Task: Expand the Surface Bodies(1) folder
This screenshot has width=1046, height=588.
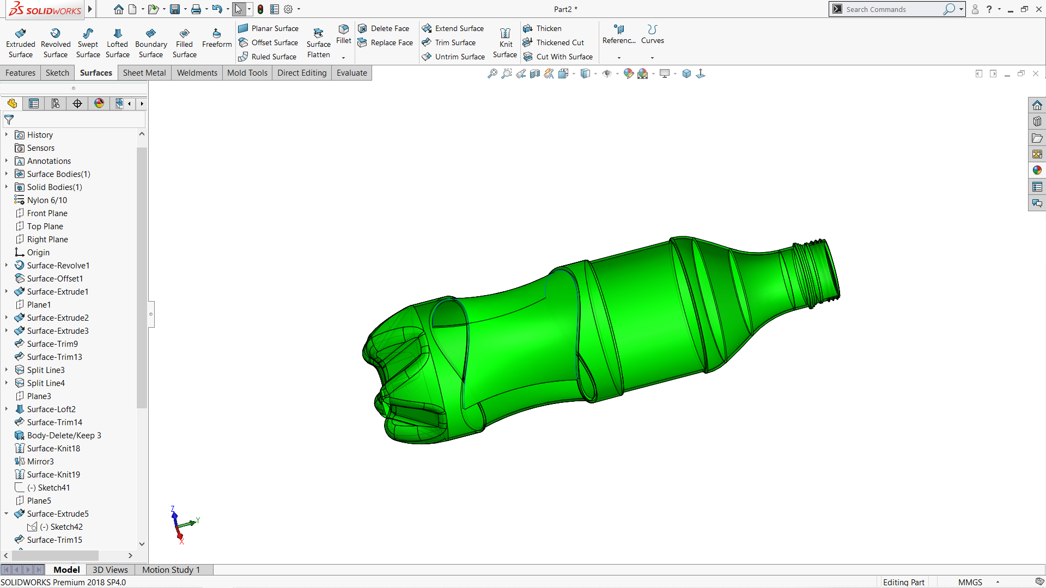Action: pyautogui.click(x=7, y=174)
